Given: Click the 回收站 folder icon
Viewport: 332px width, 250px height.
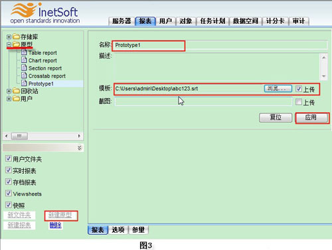Looking at the screenshot, I should pyautogui.click(x=16, y=91).
